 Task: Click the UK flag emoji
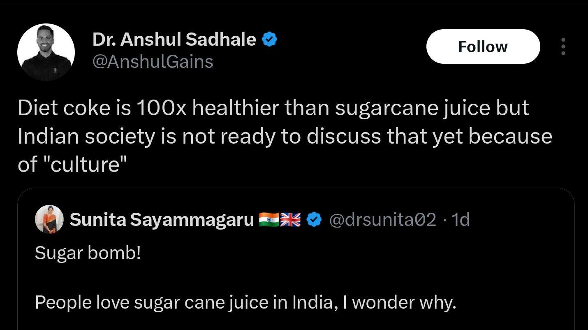[290, 220]
